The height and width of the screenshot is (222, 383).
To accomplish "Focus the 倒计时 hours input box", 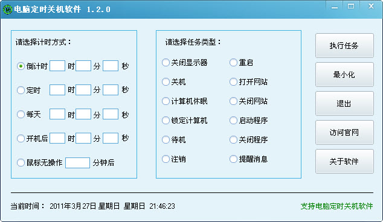I will (x=57, y=66).
